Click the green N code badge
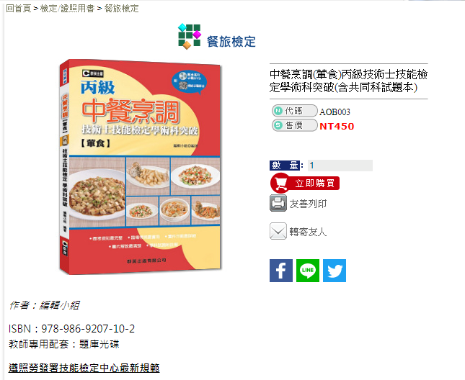The height and width of the screenshot is (380, 465). [x=278, y=111]
